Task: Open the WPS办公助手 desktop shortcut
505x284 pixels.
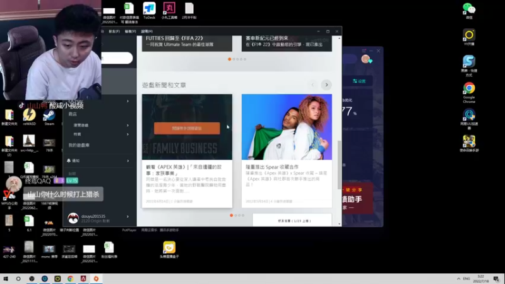Action: pos(9,199)
